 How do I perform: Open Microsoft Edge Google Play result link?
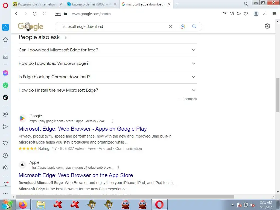tap(83, 129)
